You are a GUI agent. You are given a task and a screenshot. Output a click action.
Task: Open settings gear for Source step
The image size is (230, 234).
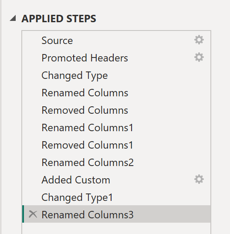pyautogui.click(x=199, y=40)
